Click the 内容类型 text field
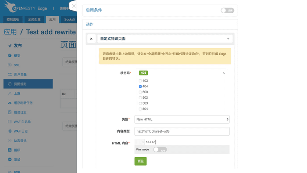Screen dimensions: 307x173 tap(182, 131)
